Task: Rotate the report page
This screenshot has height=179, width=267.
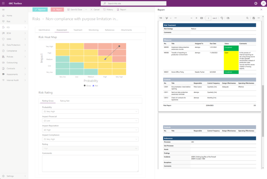Action: (222, 18)
